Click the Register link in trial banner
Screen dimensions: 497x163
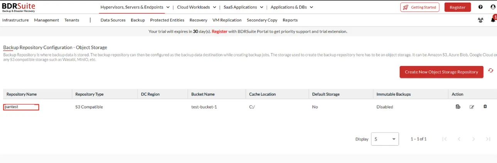[x=219, y=32]
